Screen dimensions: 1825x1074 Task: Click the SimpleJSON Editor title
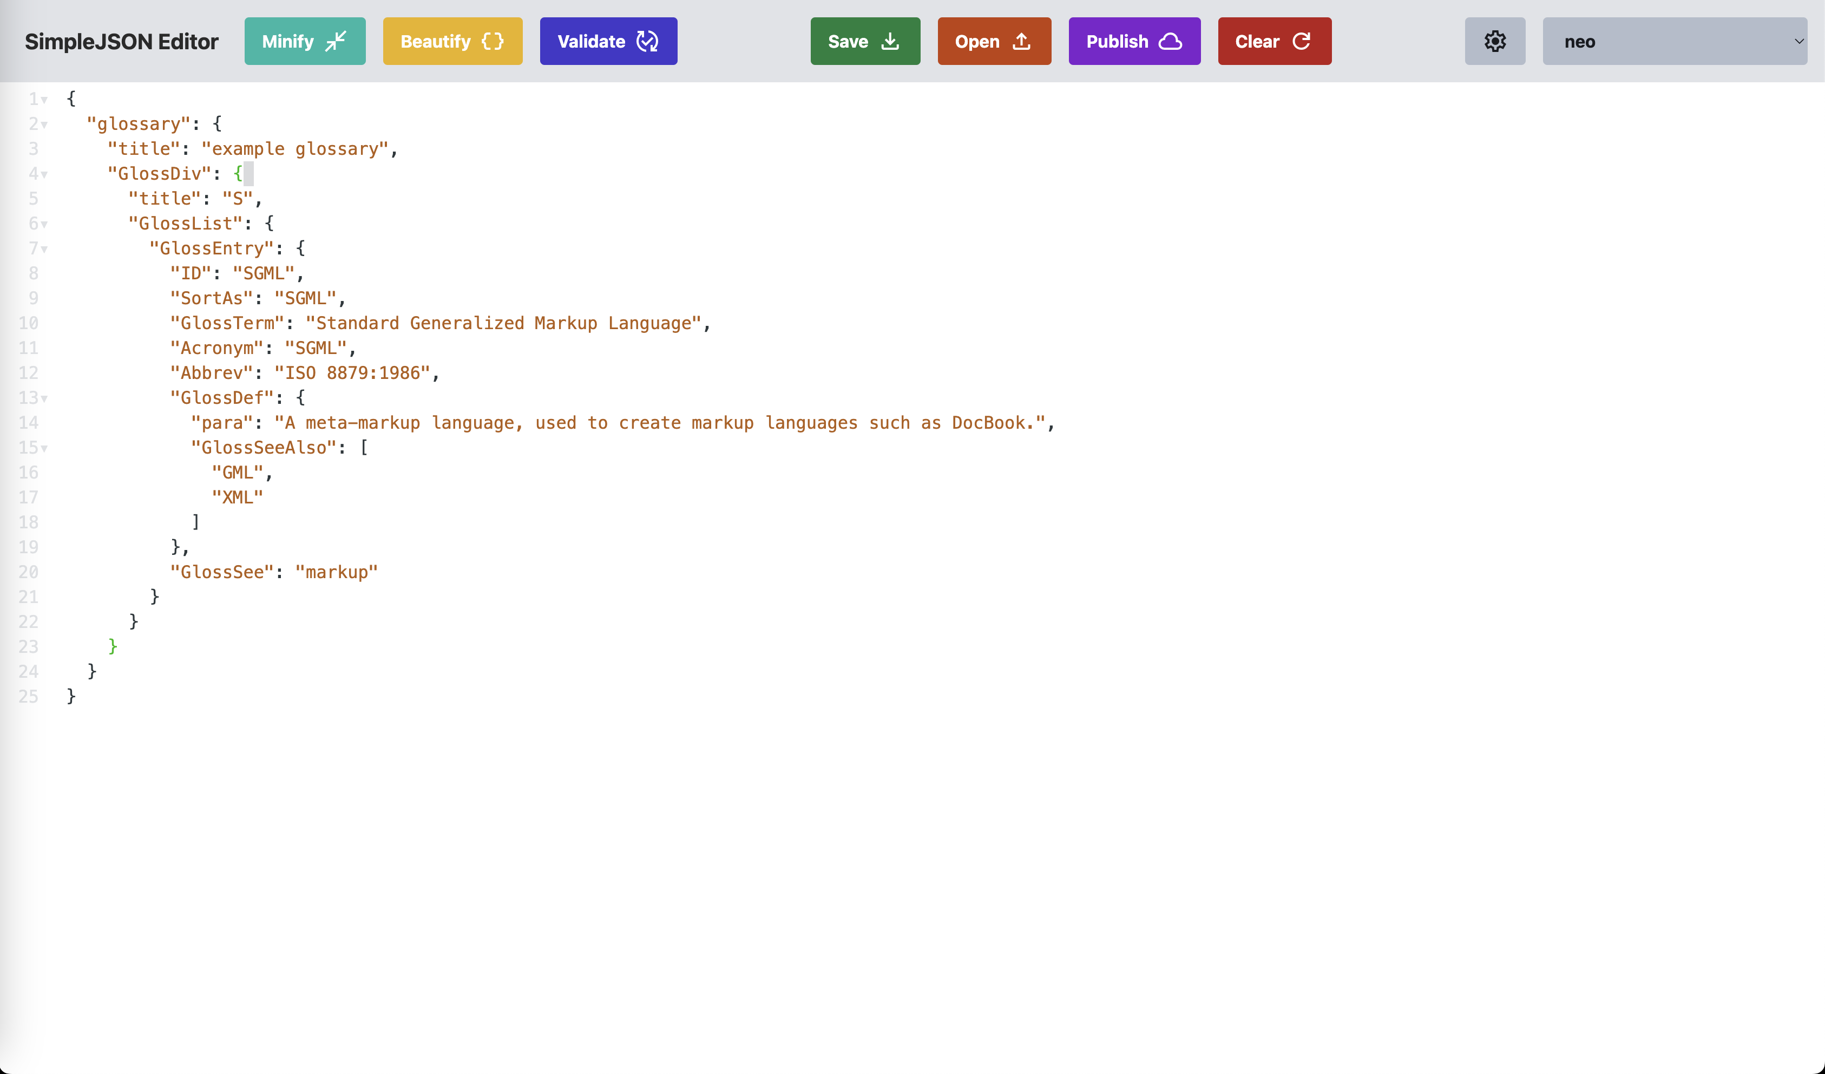click(x=122, y=41)
